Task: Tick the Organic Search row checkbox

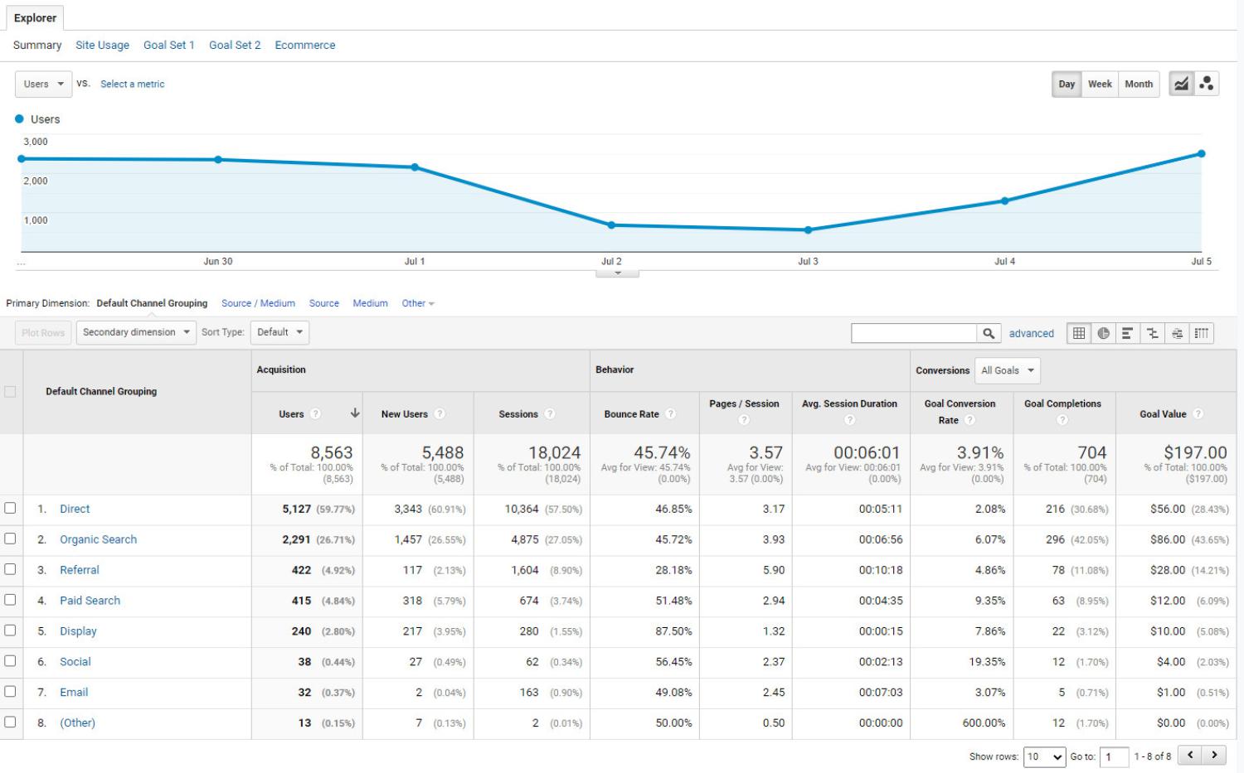Action: tap(10, 539)
